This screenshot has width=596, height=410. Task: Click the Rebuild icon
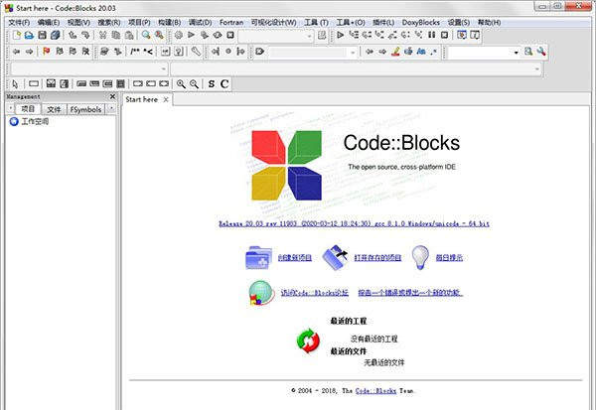click(x=218, y=36)
